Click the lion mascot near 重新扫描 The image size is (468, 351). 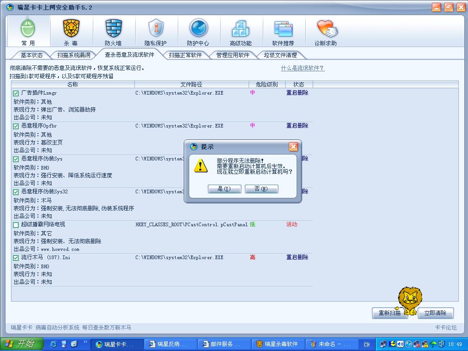click(410, 301)
